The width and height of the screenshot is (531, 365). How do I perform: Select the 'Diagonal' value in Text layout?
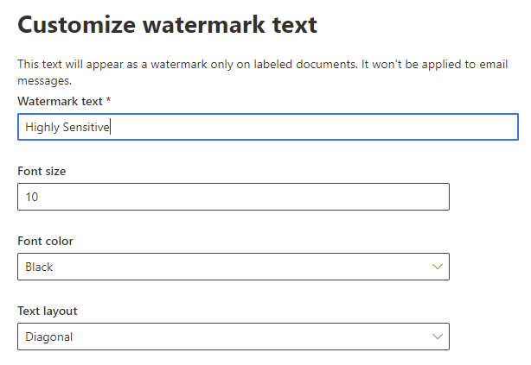tap(48, 337)
